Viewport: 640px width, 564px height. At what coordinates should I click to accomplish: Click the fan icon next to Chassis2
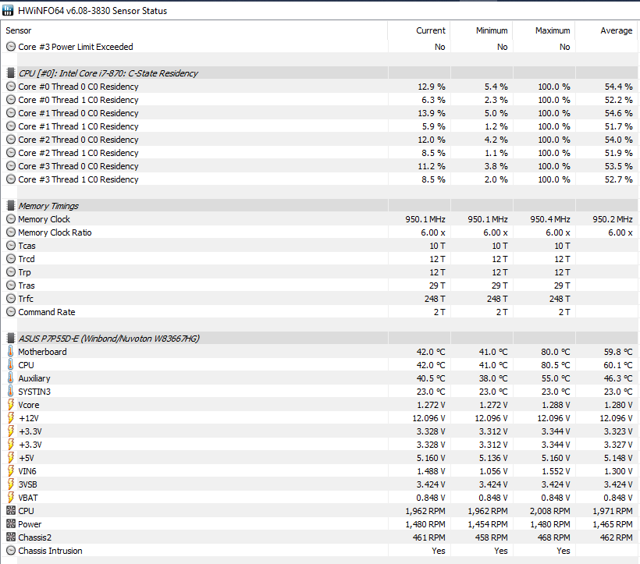pyautogui.click(x=11, y=537)
